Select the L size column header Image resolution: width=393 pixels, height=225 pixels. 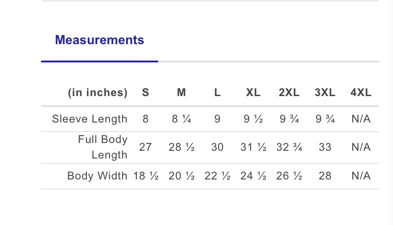pyautogui.click(x=218, y=92)
